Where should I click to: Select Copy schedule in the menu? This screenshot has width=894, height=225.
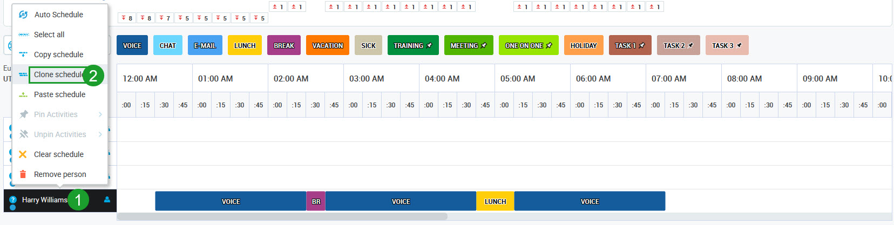[x=58, y=54]
